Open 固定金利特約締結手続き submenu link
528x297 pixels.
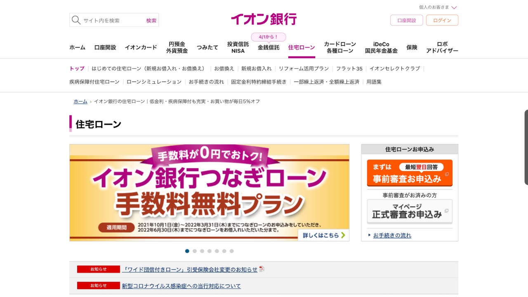tap(259, 82)
